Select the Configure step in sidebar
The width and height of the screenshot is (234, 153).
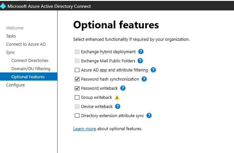pyautogui.click(x=15, y=85)
